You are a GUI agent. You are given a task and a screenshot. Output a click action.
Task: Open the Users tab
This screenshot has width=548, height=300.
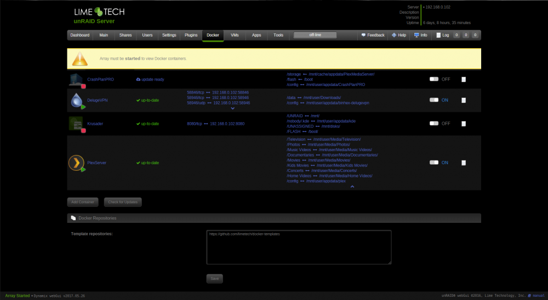click(147, 35)
